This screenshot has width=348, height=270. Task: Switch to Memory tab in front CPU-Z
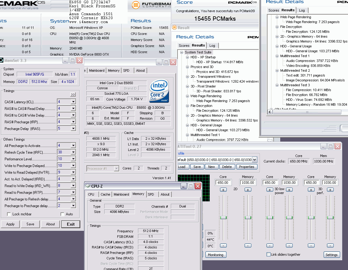pyautogui.click(x=138, y=194)
